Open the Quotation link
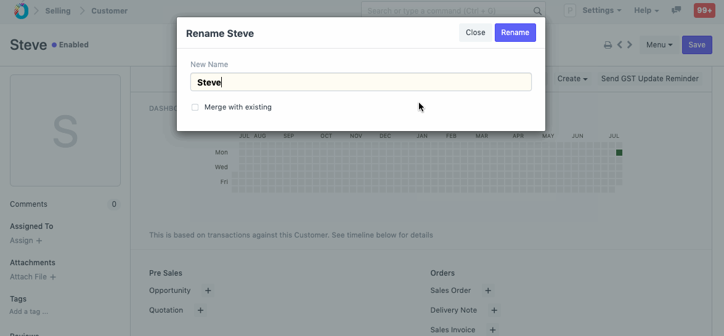 click(x=166, y=310)
